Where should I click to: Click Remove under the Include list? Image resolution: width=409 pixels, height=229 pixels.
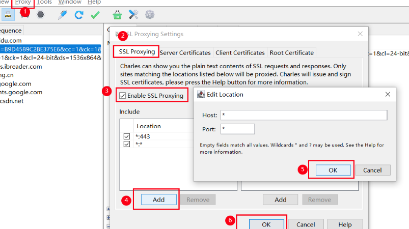pos(198,199)
